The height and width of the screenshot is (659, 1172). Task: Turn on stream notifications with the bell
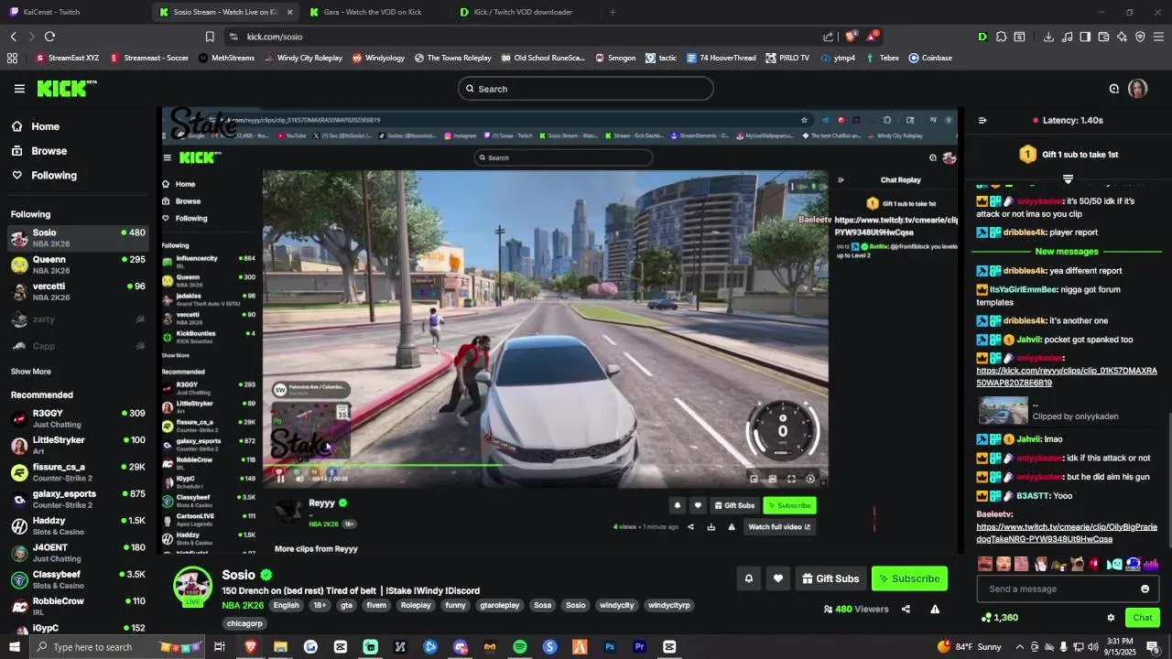click(x=748, y=578)
